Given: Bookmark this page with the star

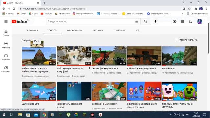Looking at the screenshot, I should (189, 9).
